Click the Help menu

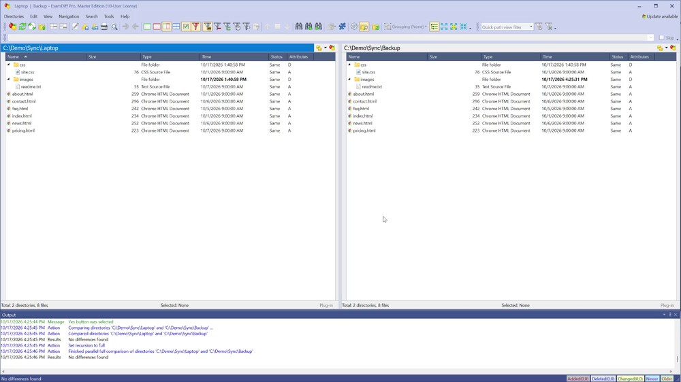(125, 16)
